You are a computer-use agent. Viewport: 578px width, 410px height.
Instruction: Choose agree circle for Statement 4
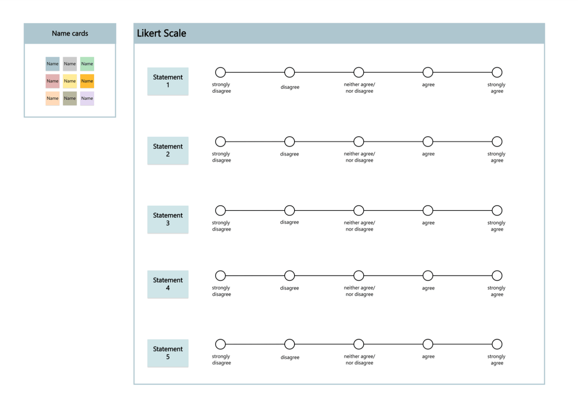point(428,276)
